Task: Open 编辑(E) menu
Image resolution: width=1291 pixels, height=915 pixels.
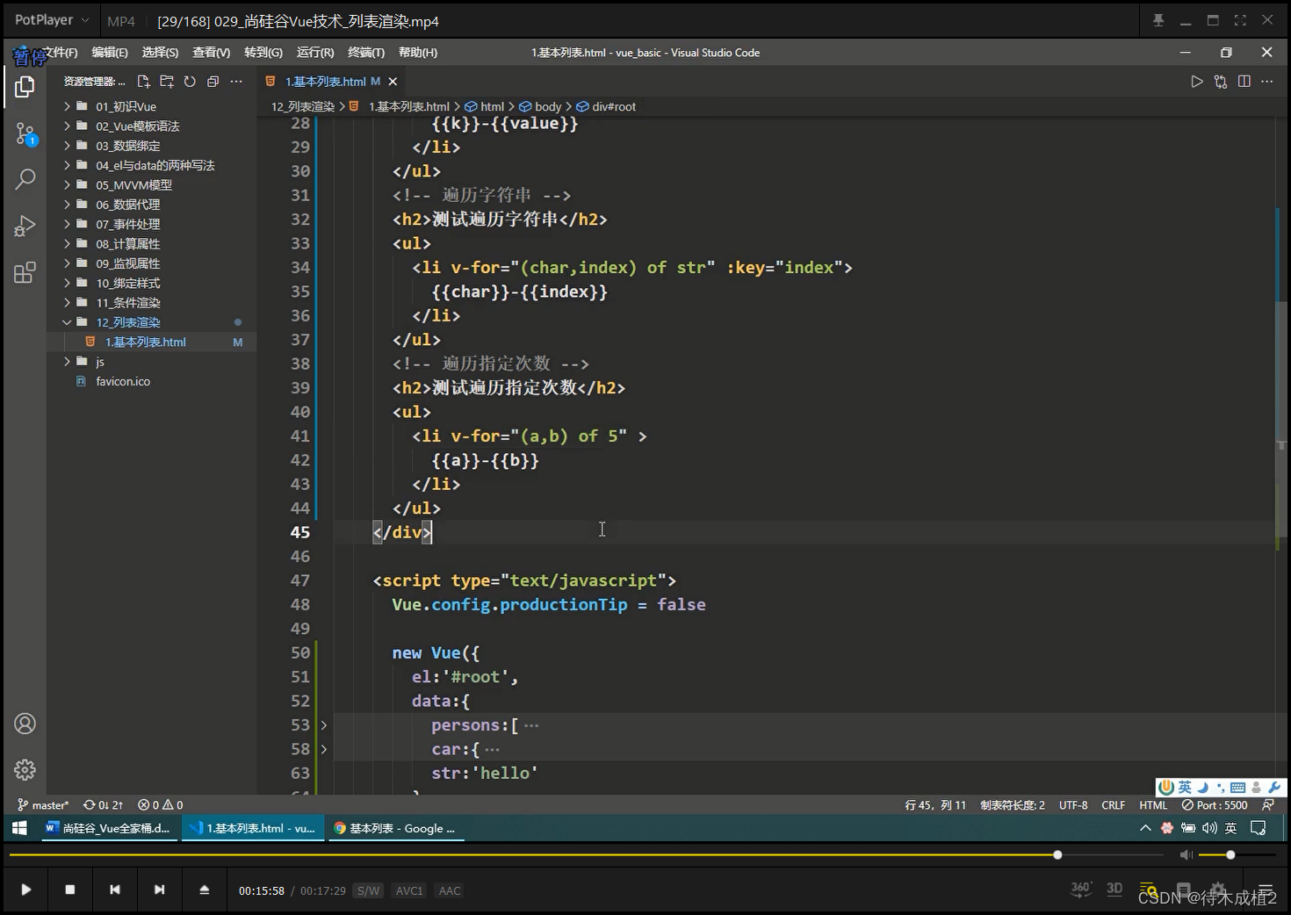Action: point(110,53)
